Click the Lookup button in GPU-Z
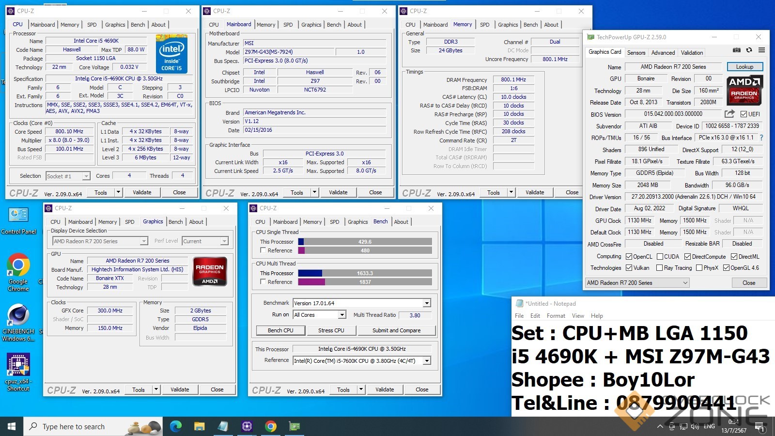This screenshot has height=436, width=775. pyautogui.click(x=744, y=67)
